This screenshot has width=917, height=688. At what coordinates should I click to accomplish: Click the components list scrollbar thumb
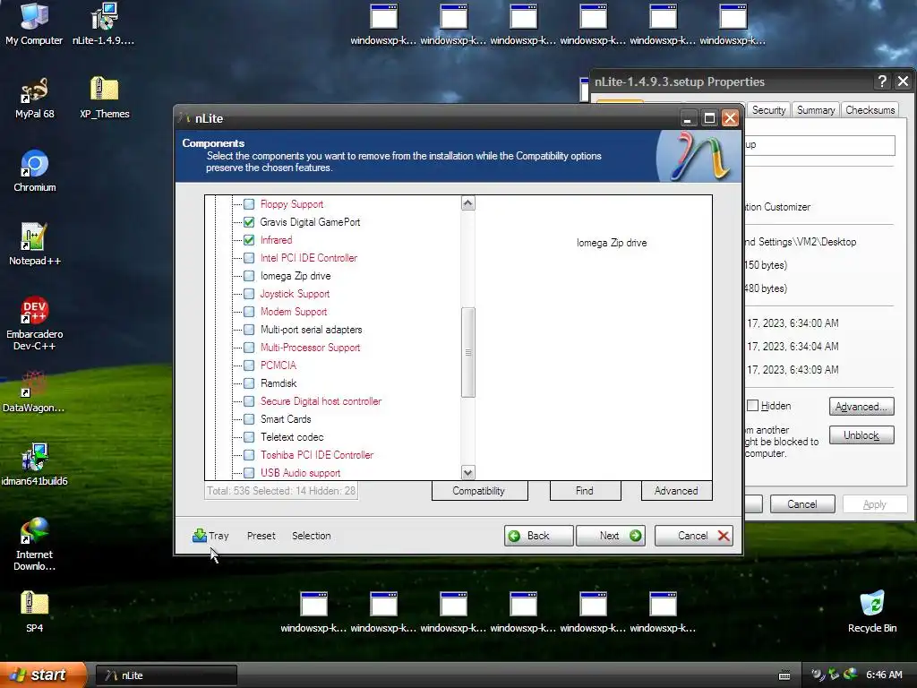467,352
